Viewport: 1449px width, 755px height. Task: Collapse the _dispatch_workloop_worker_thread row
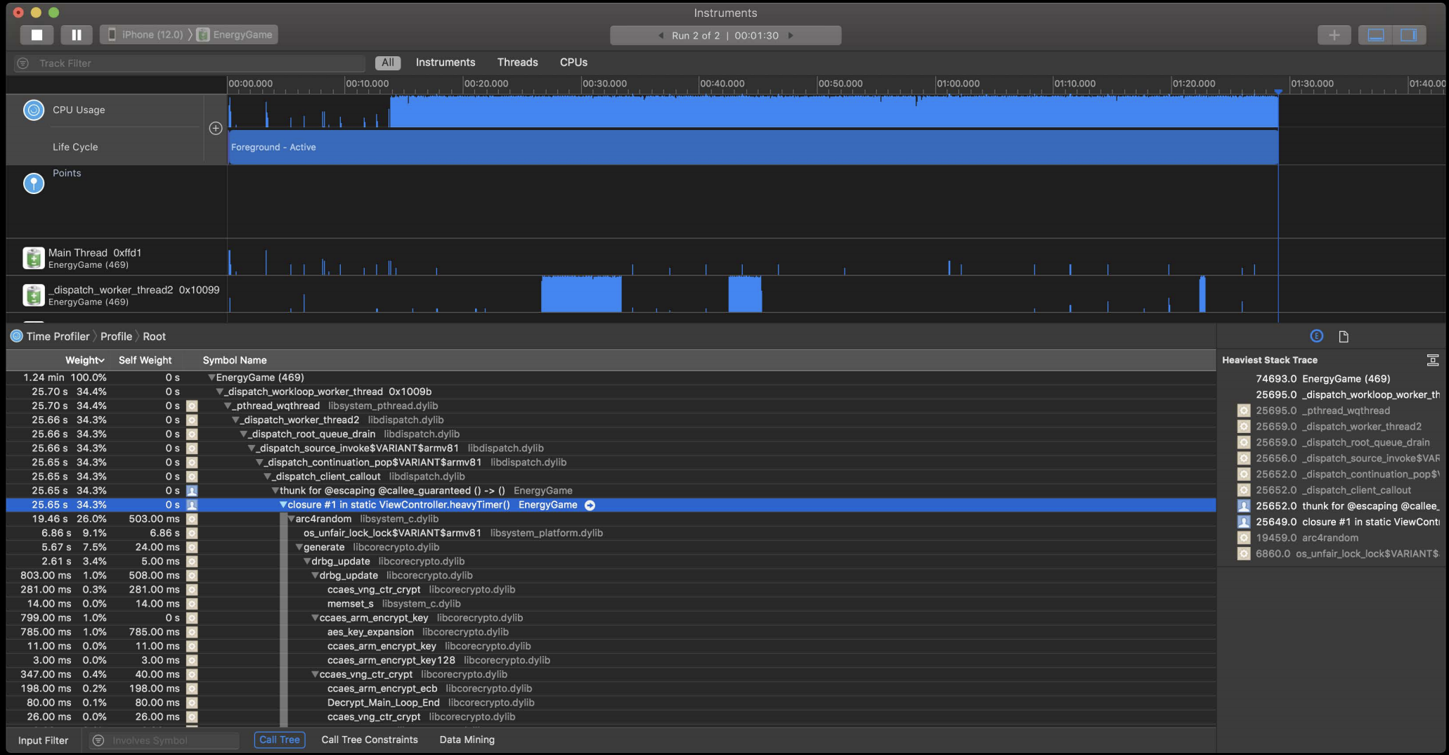click(219, 392)
